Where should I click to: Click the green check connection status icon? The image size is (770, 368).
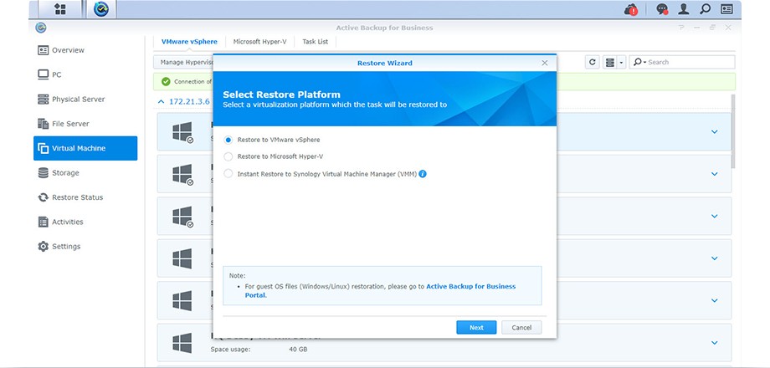[166, 81]
